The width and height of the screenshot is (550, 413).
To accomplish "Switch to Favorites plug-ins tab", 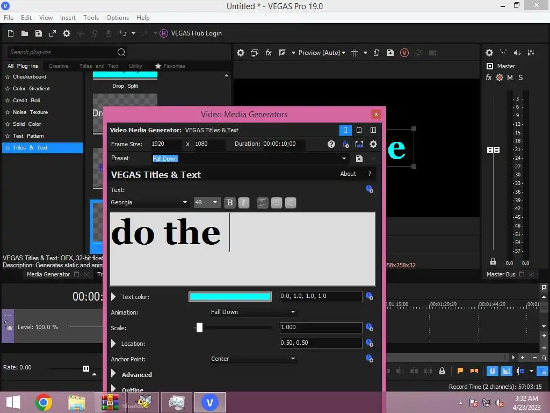I will pyautogui.click(x=170, y=66).
